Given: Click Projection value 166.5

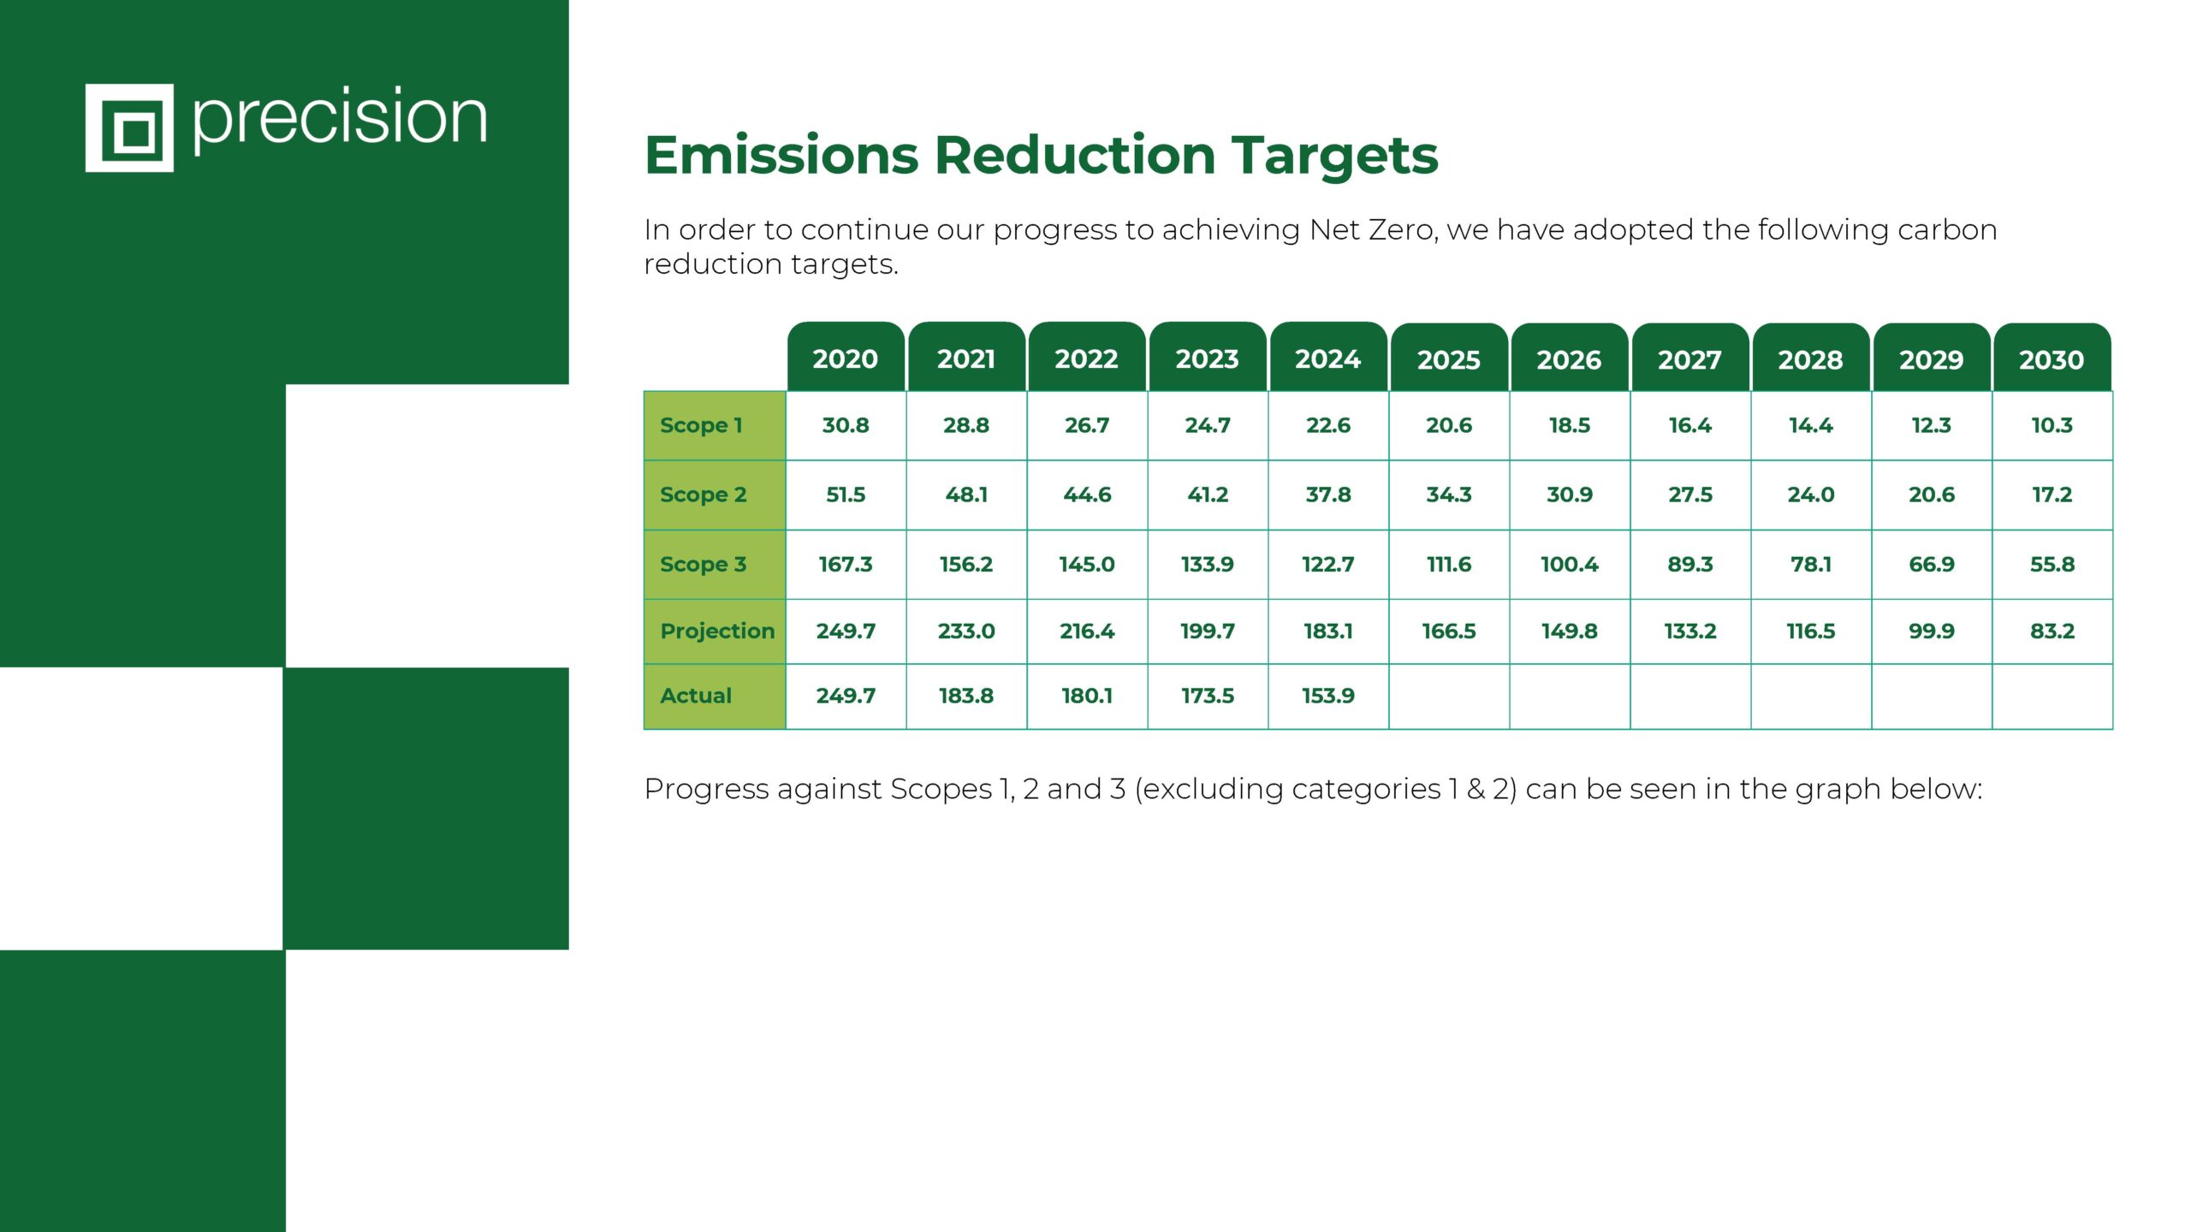Looking at the screenshot, I should click(1449, 631).
